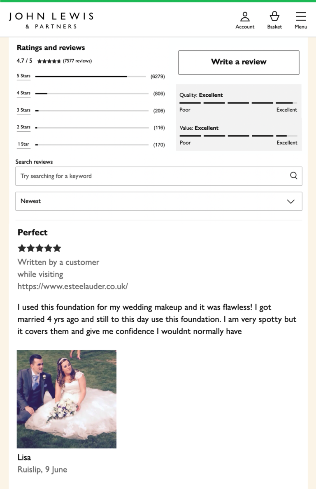This screenshot has height=489, width=316.
Task: Click the search reviews keyword field
Action: (152, 176)
